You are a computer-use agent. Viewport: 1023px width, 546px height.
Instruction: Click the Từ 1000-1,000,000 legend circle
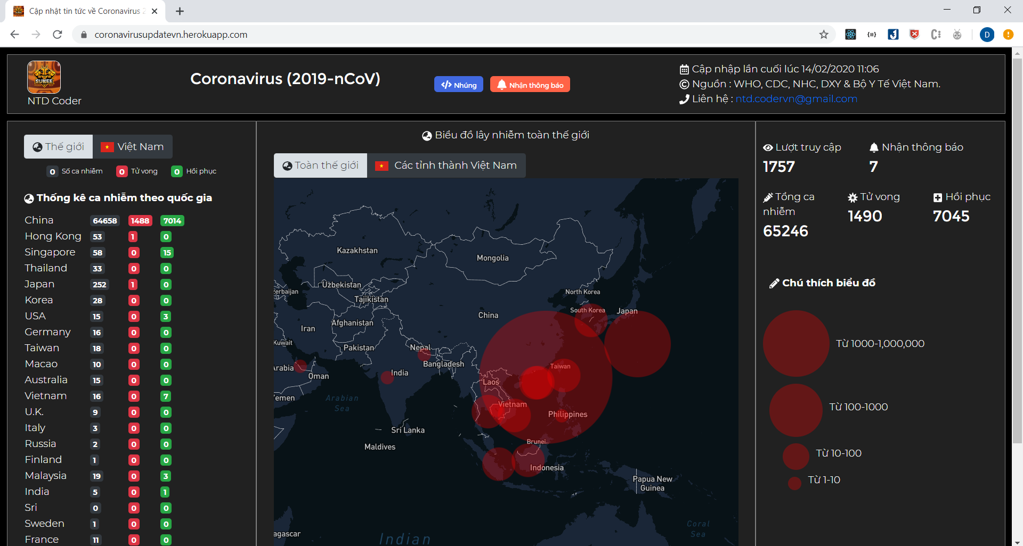[796, 344]
